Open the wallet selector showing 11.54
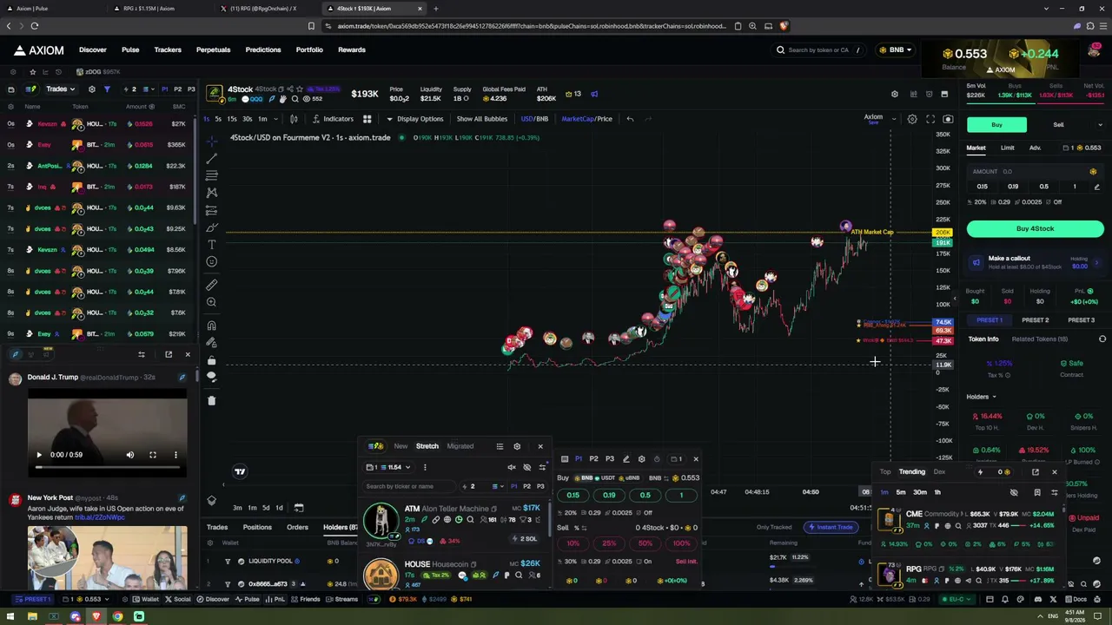Screen dimensions: 1112x625 click(x=389, y=467)
